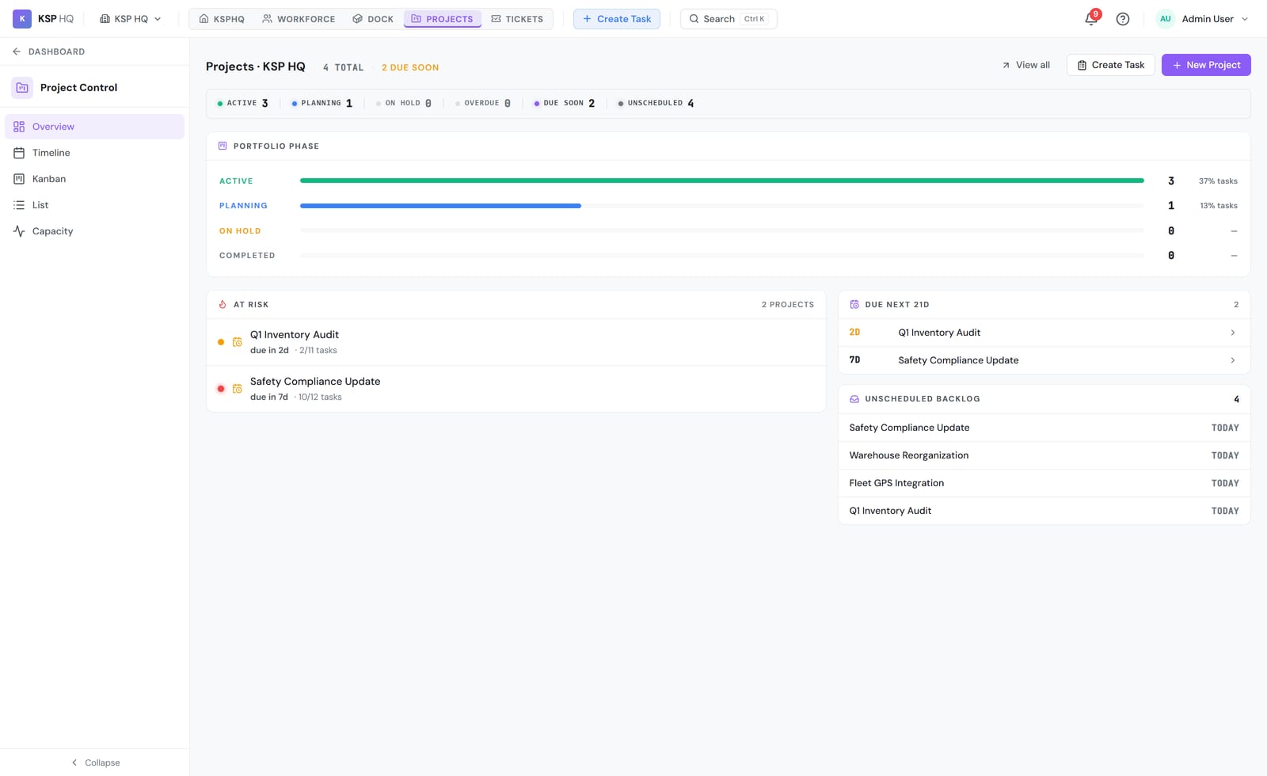Filter by the Unscheduled 4 status chip
1267x776 pixels.
(x=656, y=103)
